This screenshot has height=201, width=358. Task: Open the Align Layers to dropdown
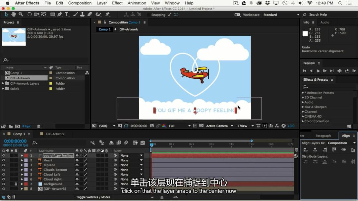click(342, 143)
